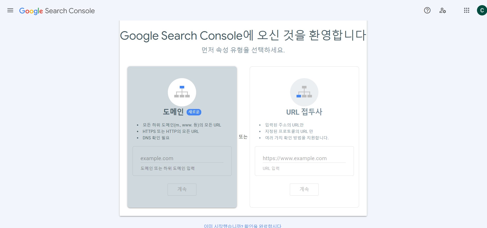Click the Google Search Console logo

pos(57,11)
